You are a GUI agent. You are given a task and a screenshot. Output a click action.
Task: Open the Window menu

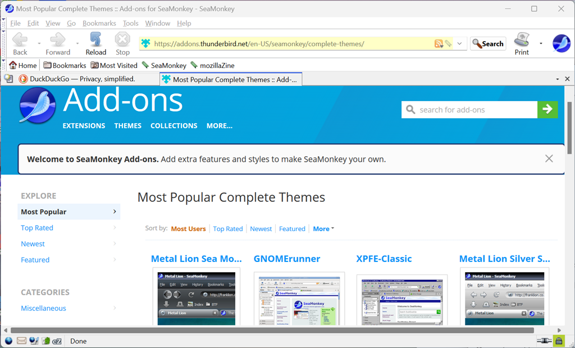pos(158,23)
